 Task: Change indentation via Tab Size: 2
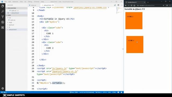(x=98, y=92)
